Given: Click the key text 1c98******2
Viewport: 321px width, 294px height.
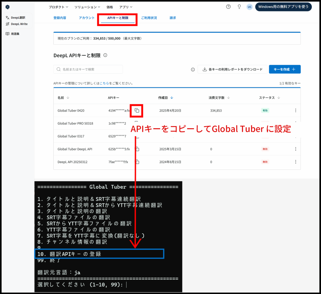Looking at the screenshot, I should [117, 124].
